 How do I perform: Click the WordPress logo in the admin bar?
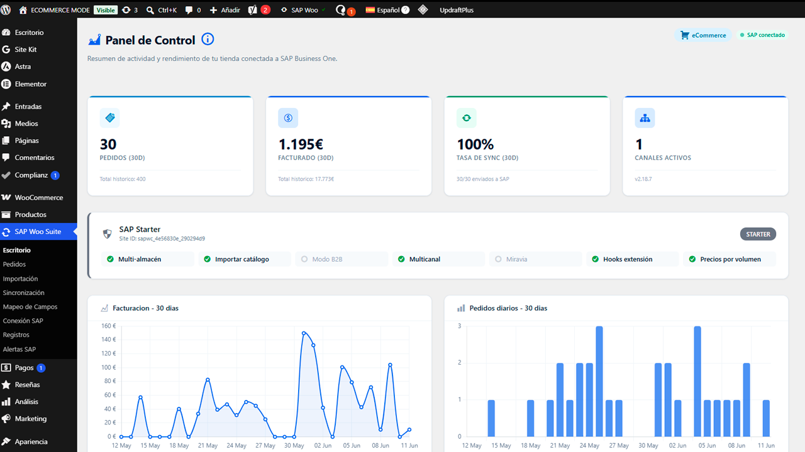tap(6, 10)
